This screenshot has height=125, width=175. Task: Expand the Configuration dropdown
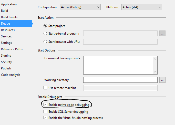point(80,7)
